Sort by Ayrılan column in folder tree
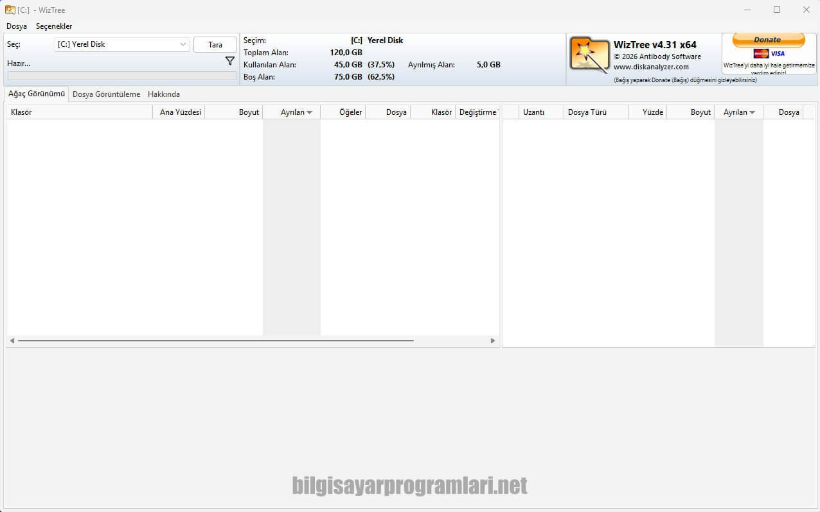This screenshot has height=512, width=820. (x=292, y=112)
